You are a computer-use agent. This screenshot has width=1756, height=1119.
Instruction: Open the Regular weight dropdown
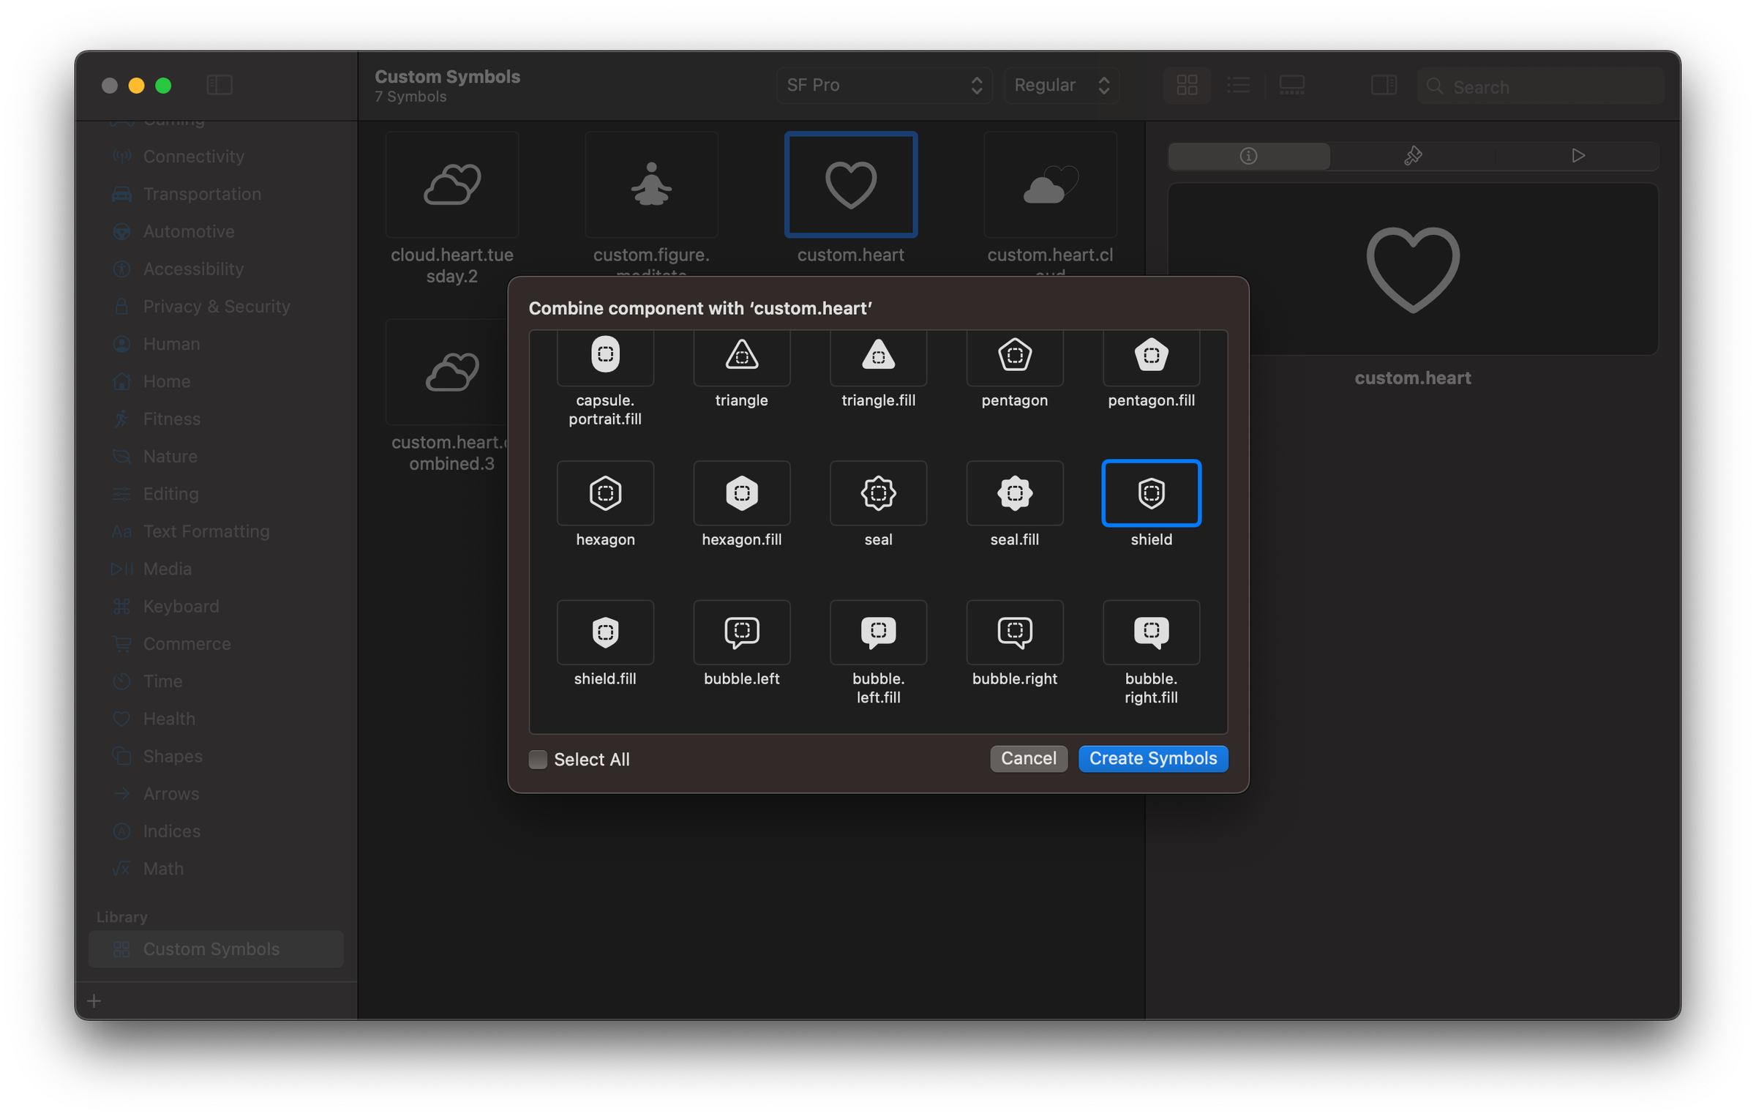coord(1061,85)
